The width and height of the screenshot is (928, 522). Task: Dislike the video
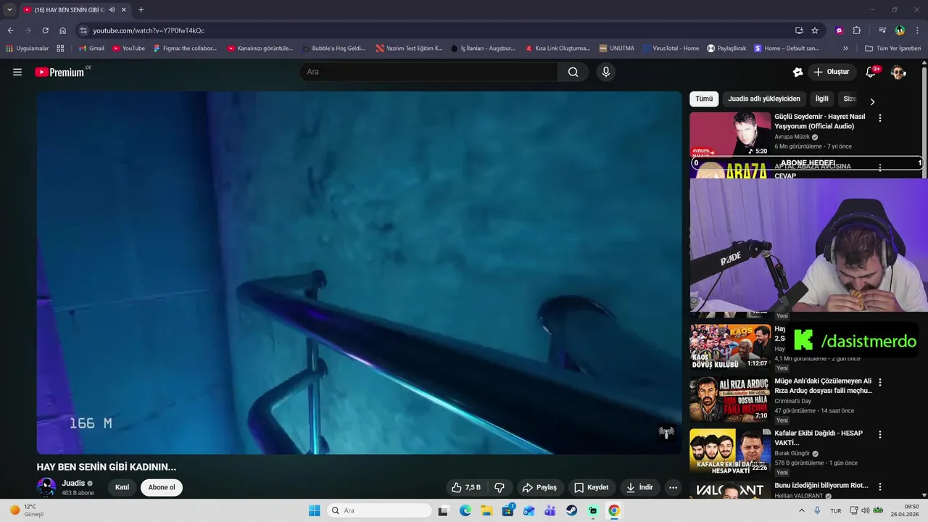[500, 487]
